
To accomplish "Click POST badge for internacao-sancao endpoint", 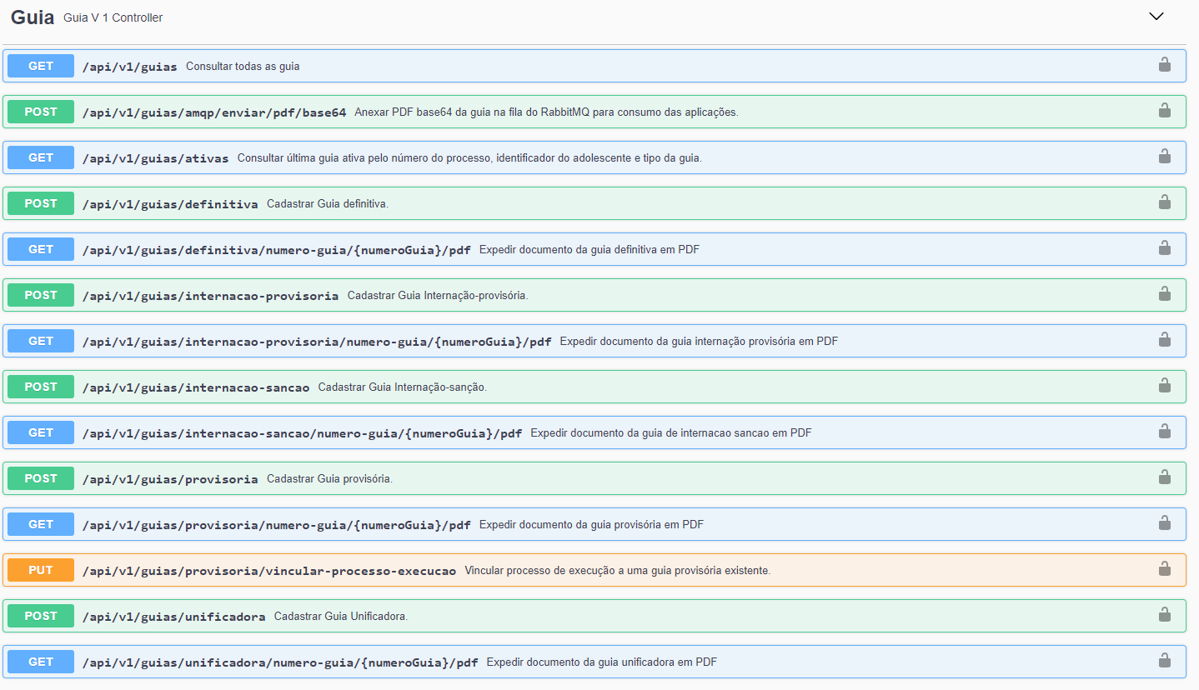I will 41,387.
